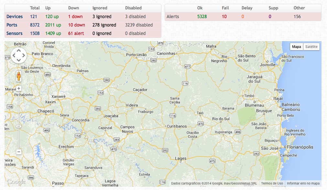
Task: Click the '61 alert' sensors count
Action: coord(76,33)
